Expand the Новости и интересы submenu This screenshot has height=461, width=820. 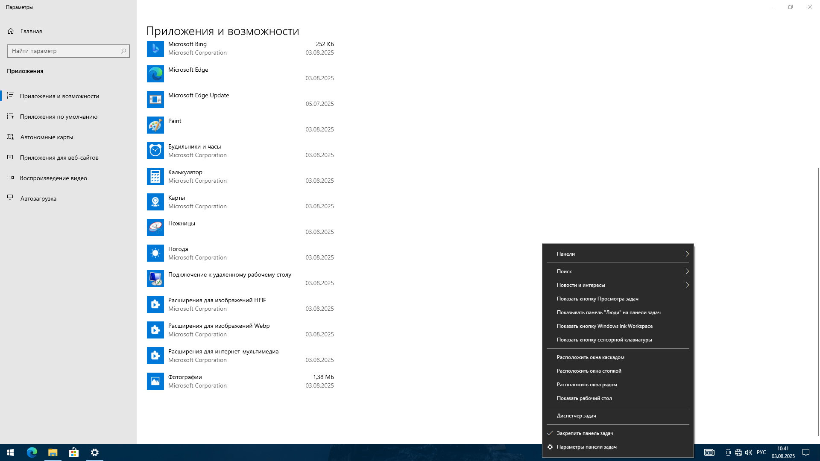(618, 285)
